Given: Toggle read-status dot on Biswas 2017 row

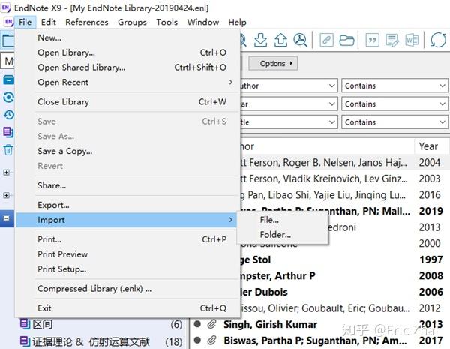Looking at the screenshot, I should (x=197, y=341).
